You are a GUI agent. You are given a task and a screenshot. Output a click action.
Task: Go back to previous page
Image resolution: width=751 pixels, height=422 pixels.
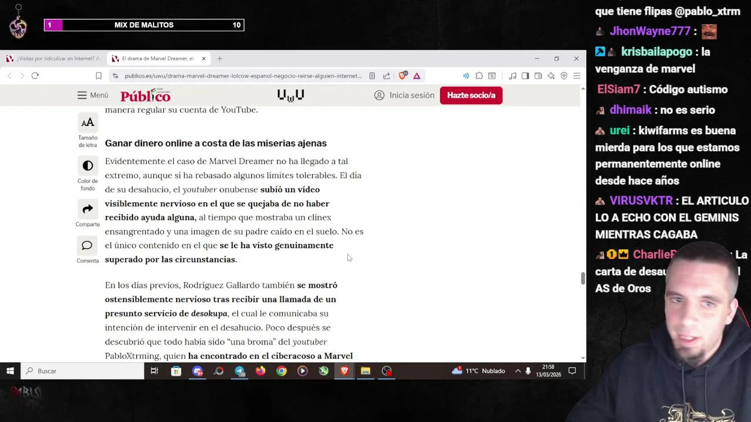(x=9, y=76)
